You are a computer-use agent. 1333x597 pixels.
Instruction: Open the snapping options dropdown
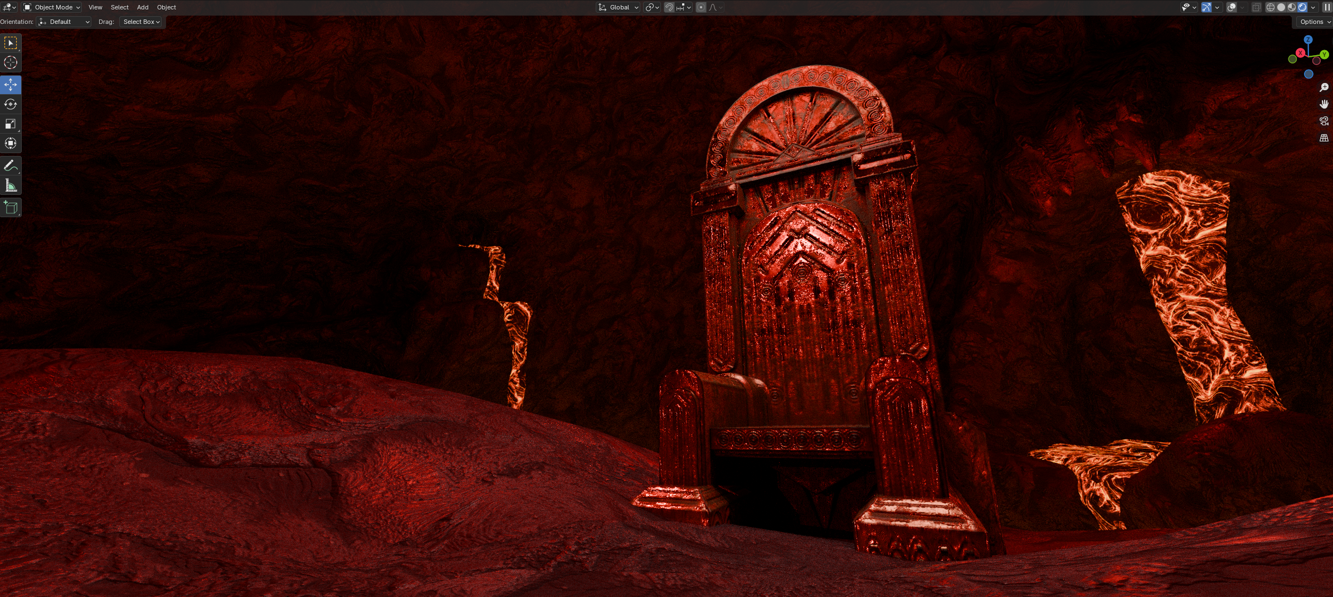pyautogui.click(x=684, y=7)
